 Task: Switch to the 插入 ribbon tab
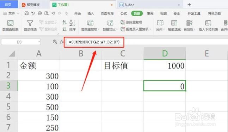pyautogui.click(x=91, y=13)
